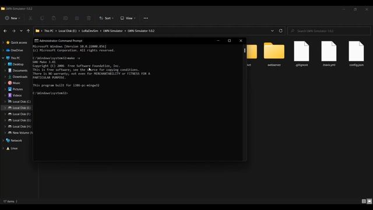
Task: Switch to details view layout
Action: [364, 201]
